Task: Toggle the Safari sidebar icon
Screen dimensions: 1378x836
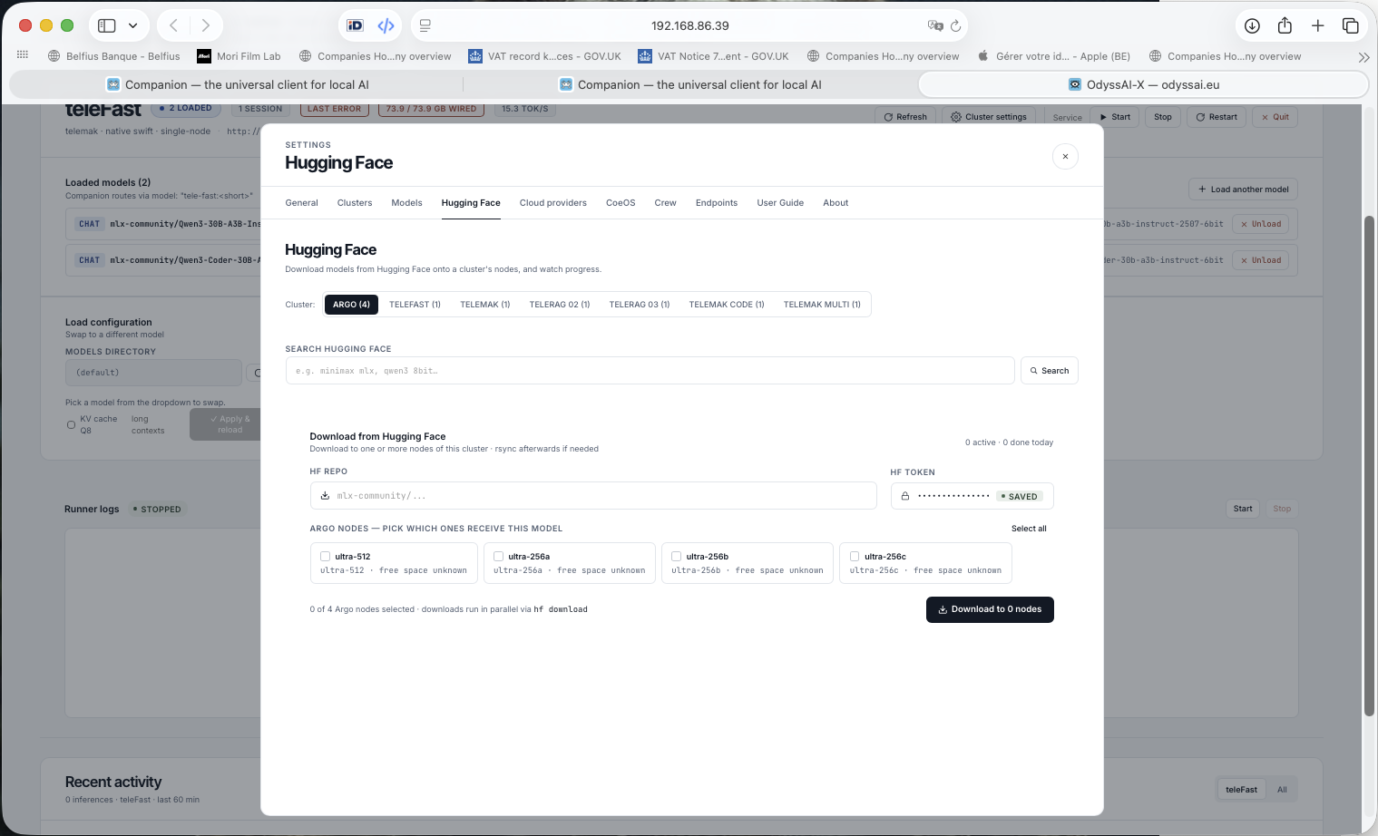Action: pos(107,25)
